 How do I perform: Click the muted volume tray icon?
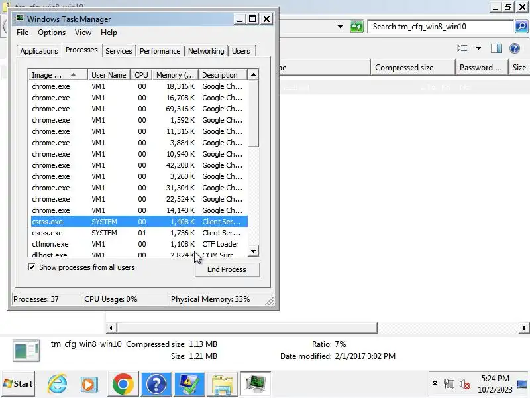point(465,384)
